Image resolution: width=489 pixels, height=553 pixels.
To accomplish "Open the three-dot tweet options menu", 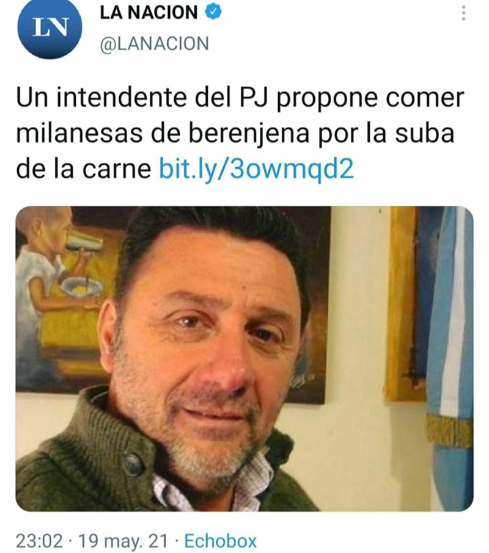I will [463, 13].
